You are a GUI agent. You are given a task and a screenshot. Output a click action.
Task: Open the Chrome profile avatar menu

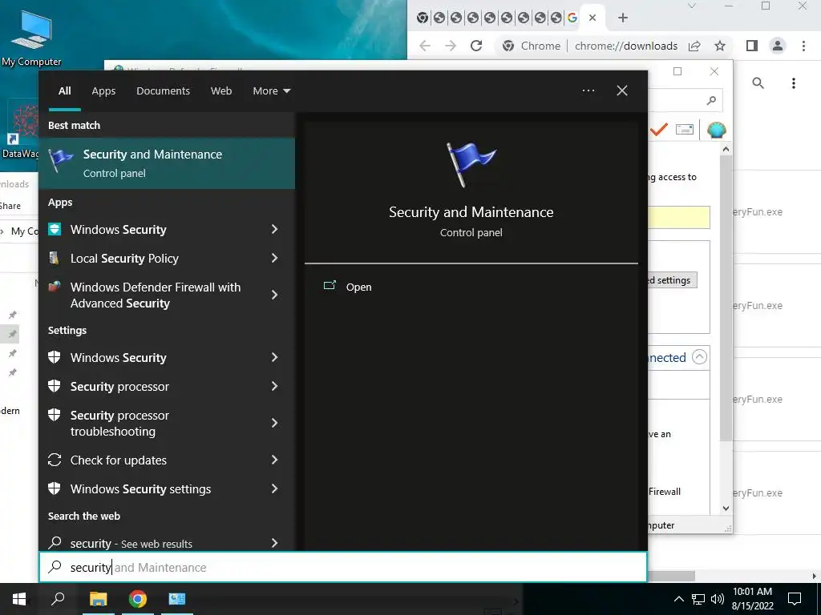pyautogui.click(x=778, y=46)
